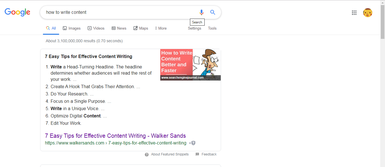Open the Settings dropdown

click(x=194, y=28)
